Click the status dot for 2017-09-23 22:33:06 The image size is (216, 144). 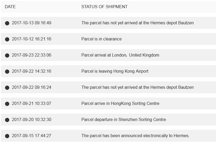tap(7, 55)
